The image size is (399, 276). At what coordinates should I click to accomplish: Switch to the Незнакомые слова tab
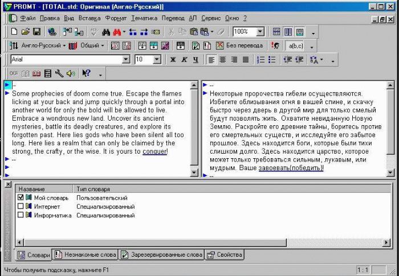pos(85,254)
